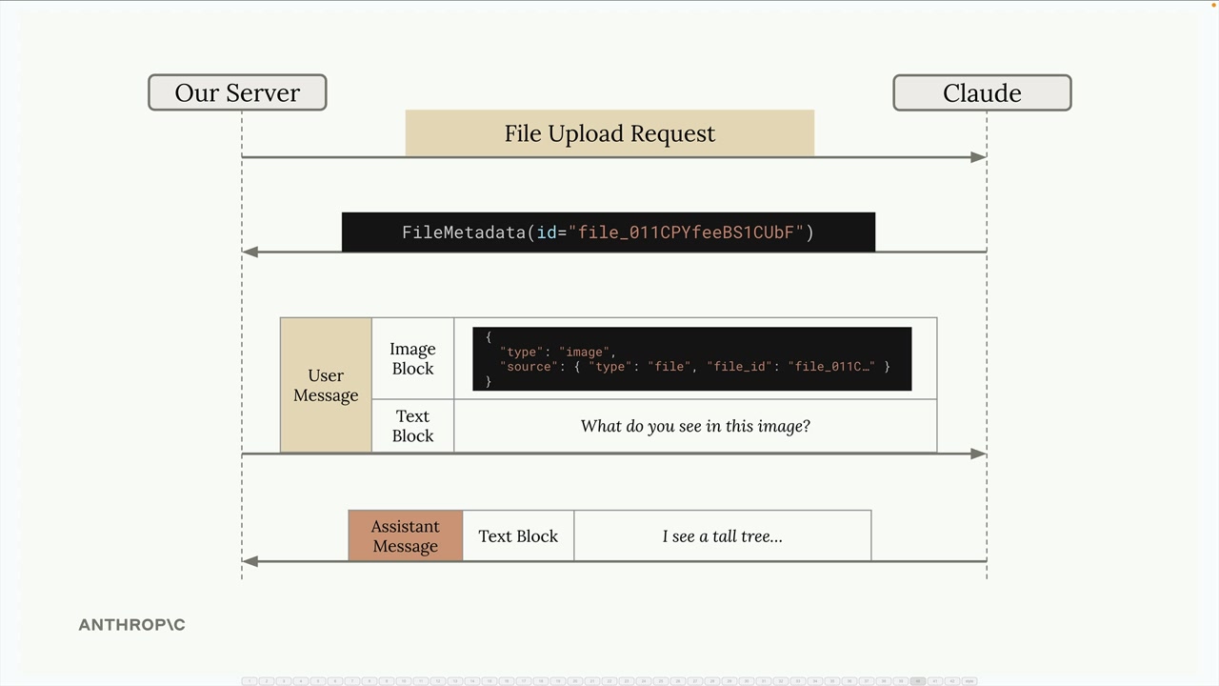This screenshot has width=1219, height=686.
Task: Click the Claude participant box
Action: pos(982,92)
